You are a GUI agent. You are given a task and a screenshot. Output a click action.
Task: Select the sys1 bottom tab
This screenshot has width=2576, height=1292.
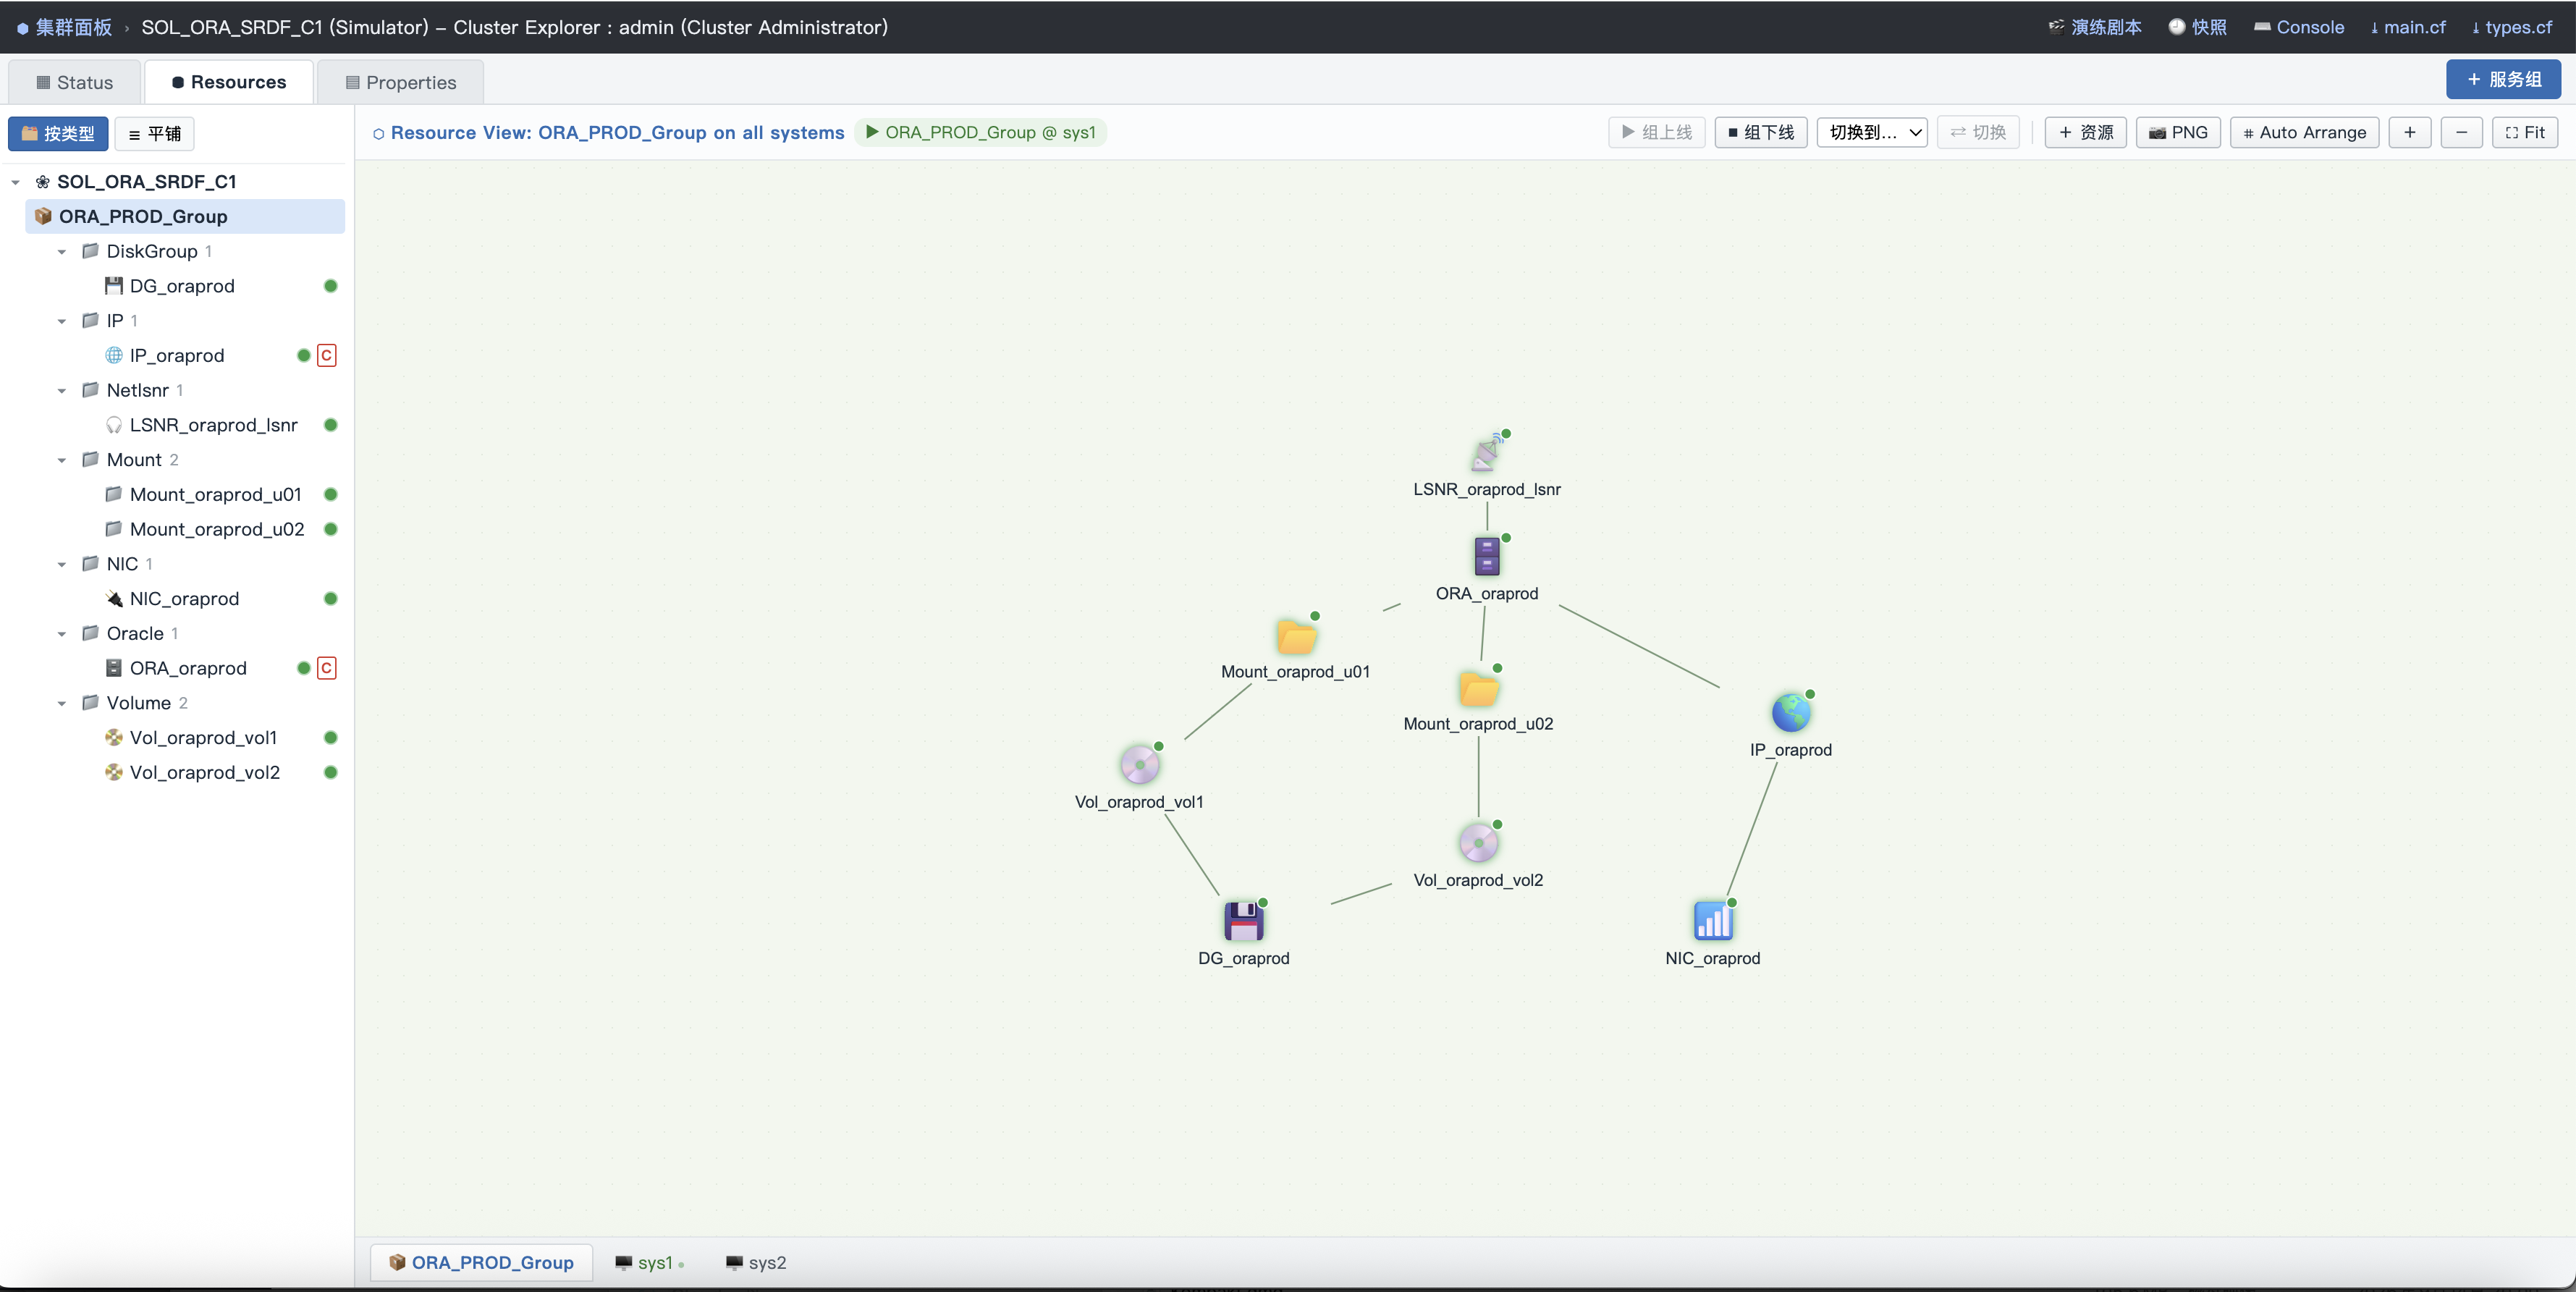650,1262
